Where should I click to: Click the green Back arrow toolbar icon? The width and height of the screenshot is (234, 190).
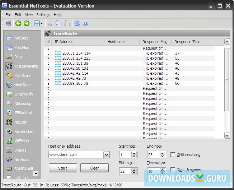[18, 23]
